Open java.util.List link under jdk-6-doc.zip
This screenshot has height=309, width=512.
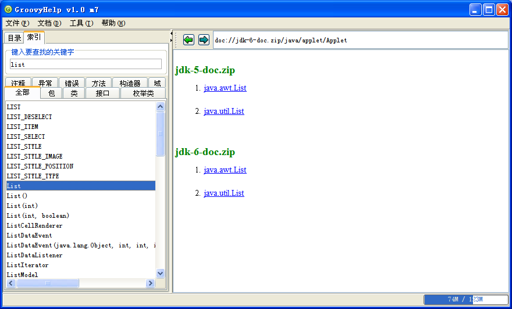coord(223,193)
